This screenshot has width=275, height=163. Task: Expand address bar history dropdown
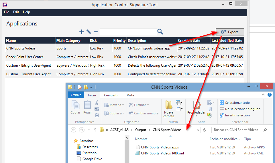pos(198,130)
